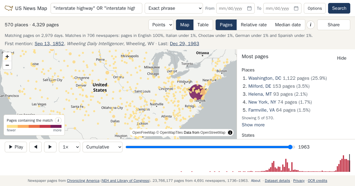Click the search query input field

(96, 8)
